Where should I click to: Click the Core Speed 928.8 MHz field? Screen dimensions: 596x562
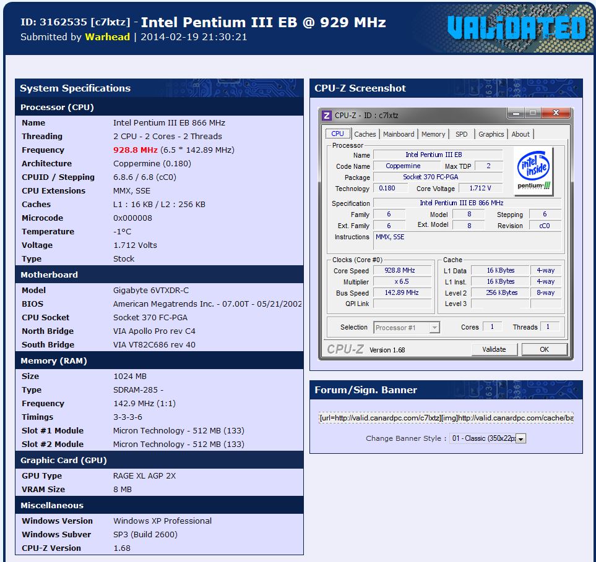[x=402, y=270]
